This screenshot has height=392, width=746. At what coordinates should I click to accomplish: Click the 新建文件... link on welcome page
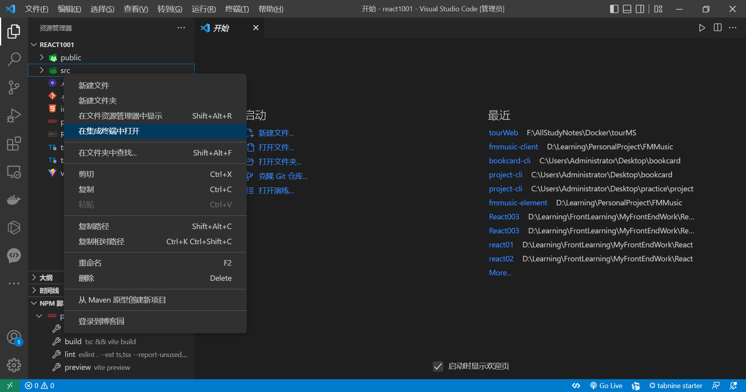[276, 133]
